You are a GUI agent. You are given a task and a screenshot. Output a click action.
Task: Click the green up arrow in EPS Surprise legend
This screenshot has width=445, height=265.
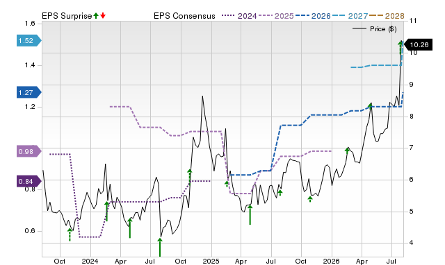point(96,15)
